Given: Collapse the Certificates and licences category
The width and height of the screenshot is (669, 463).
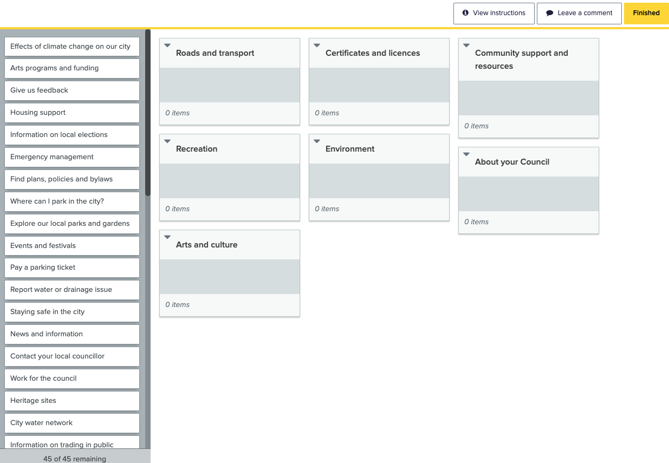Looking at the screenshot, I should coord(317,45).
